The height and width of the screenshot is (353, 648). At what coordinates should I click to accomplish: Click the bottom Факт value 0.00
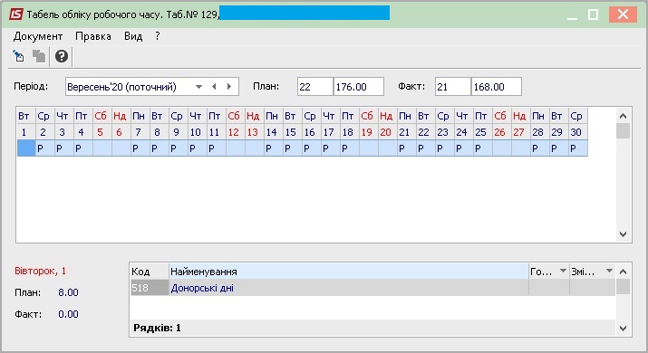68,314
